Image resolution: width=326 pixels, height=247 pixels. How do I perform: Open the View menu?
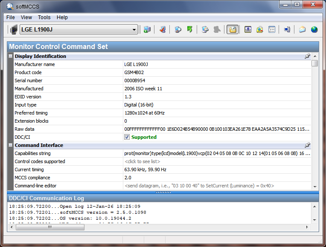tap(26, 17)
